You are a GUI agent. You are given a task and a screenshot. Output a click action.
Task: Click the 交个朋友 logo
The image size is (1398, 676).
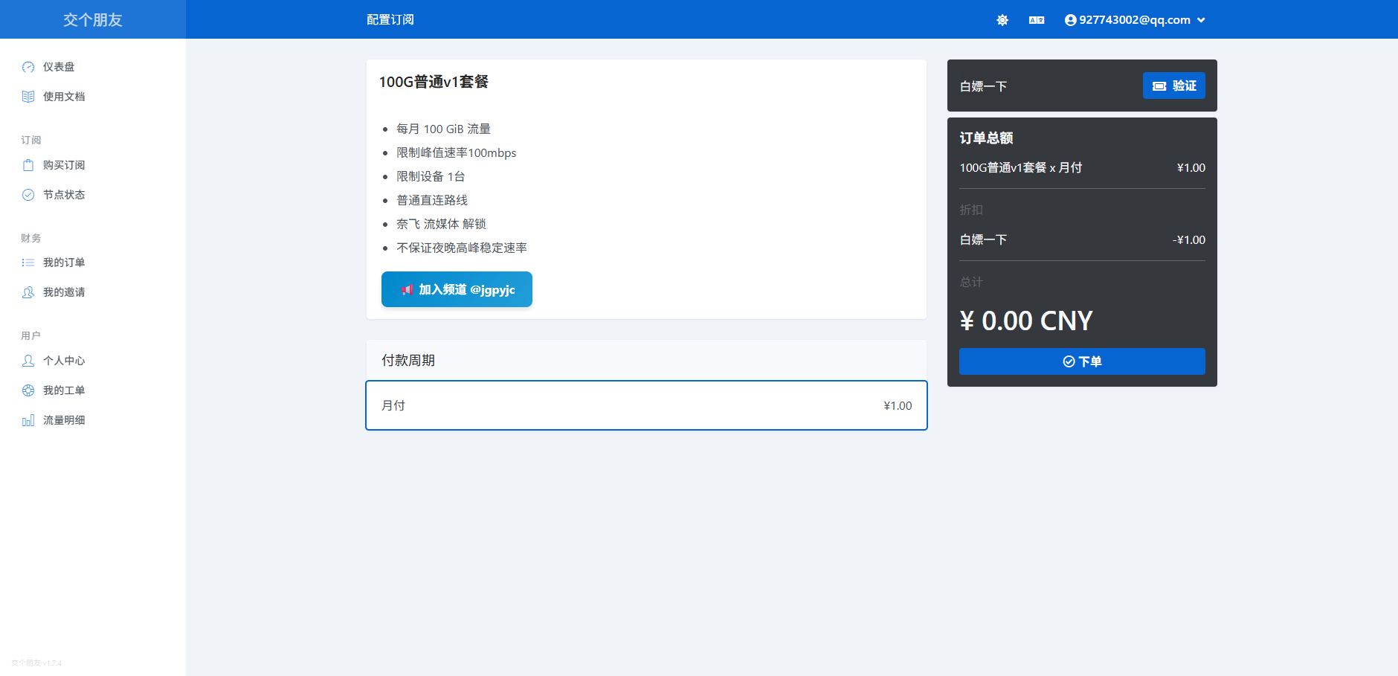coord(92,19)
